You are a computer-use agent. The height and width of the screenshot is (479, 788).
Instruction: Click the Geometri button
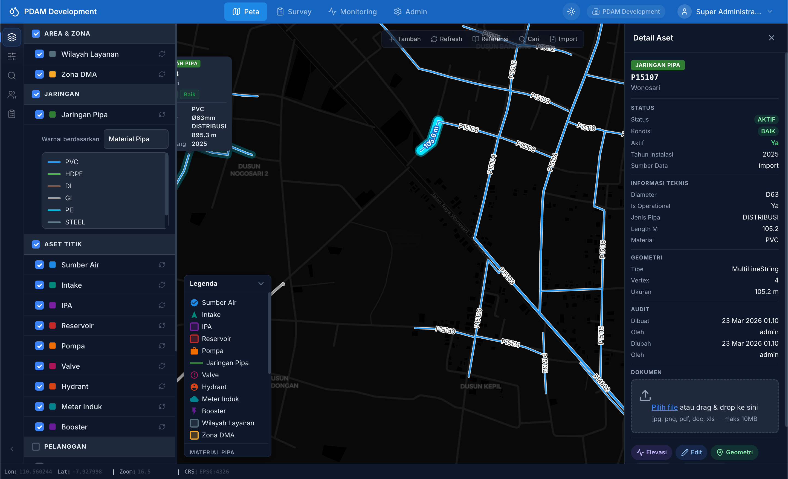click(x=734, y=452)
